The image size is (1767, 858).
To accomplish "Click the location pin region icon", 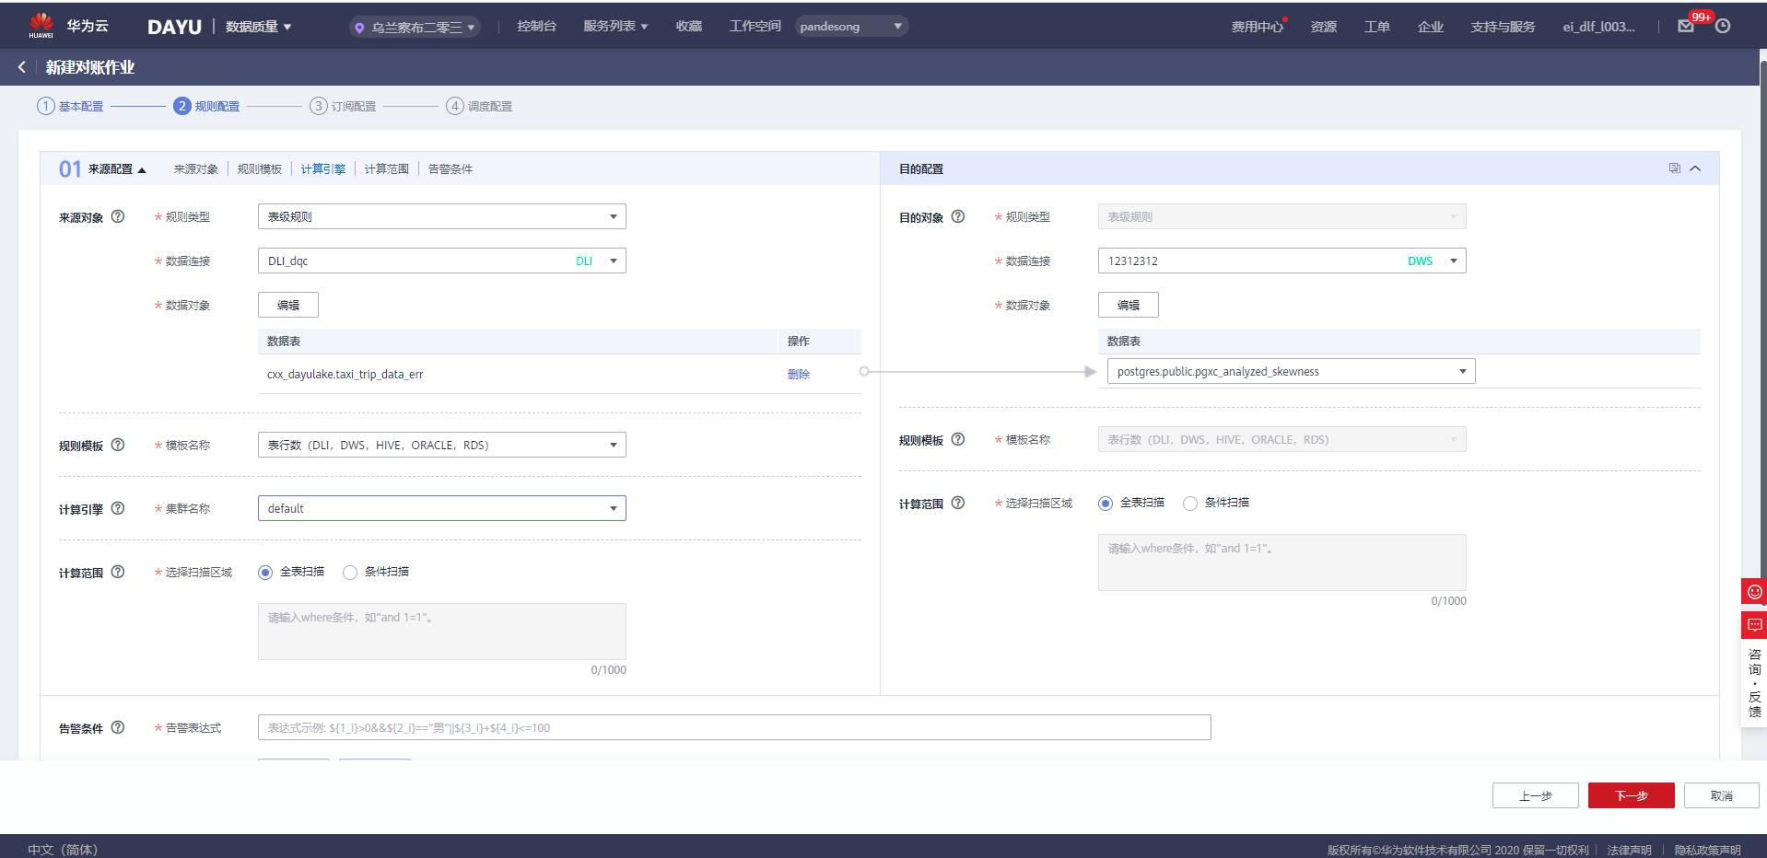I will click(x=359, y=28).
